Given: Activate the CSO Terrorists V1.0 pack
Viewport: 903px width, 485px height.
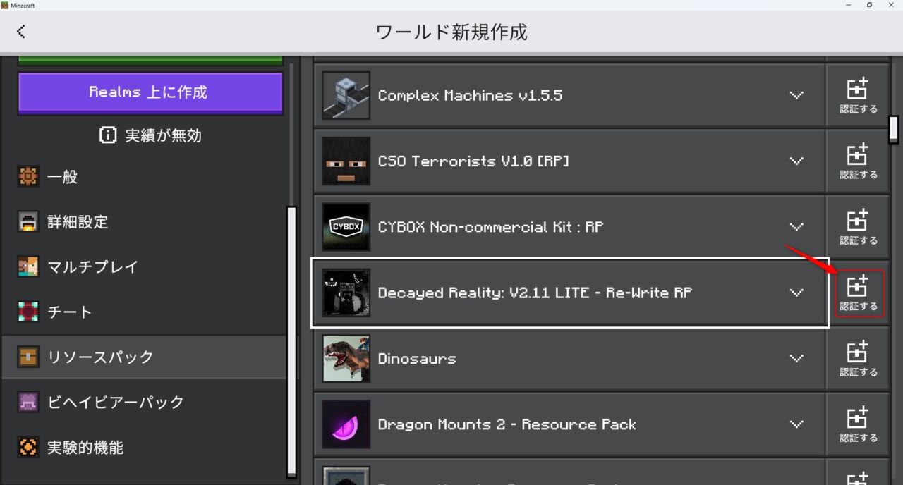Looking at the screenshot, I should (x=858, y=161).
